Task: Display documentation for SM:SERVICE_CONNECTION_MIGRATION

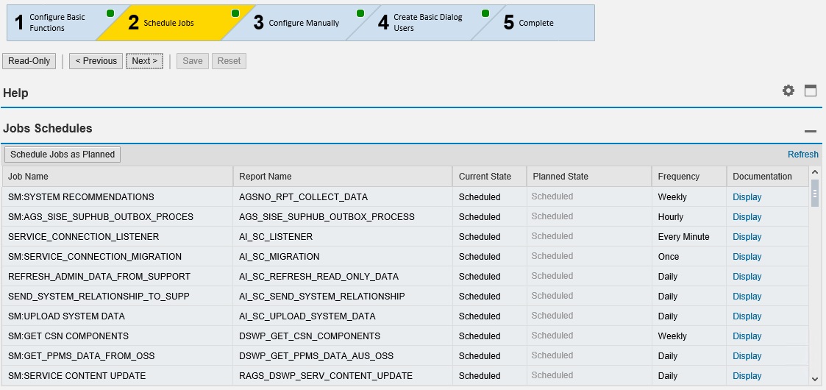Action: click(747, 257)
